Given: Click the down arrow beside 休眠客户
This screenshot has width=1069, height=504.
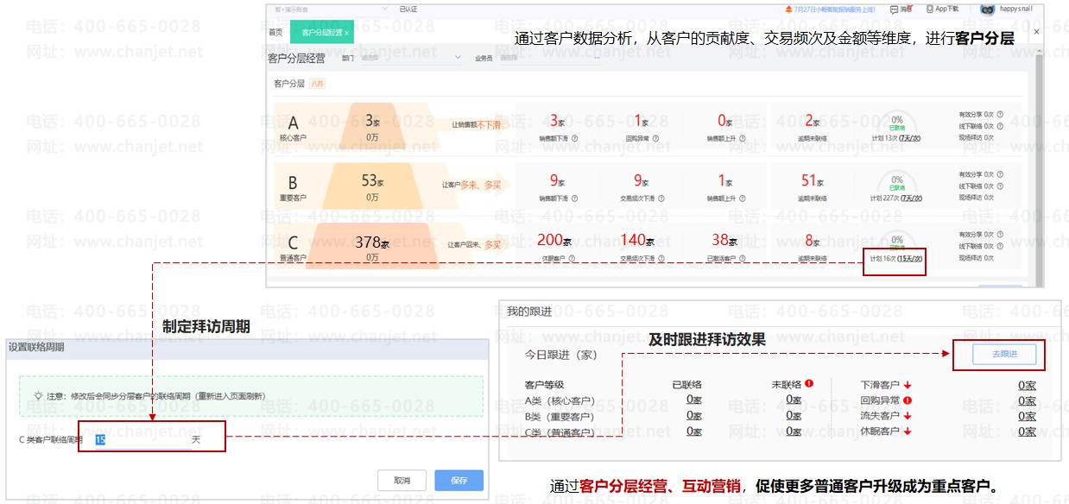Looking at the screenshot, I should pos(908,432).
